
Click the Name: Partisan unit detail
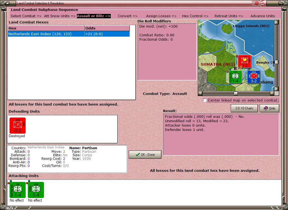pos(83,148)
